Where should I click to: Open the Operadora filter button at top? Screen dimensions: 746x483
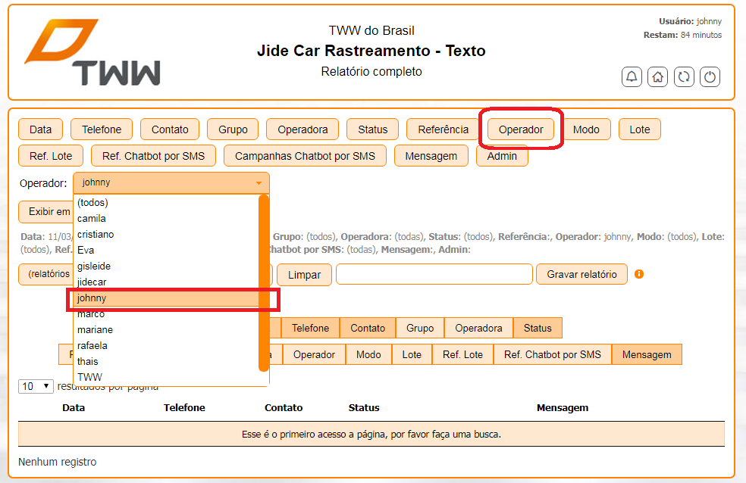302,129
